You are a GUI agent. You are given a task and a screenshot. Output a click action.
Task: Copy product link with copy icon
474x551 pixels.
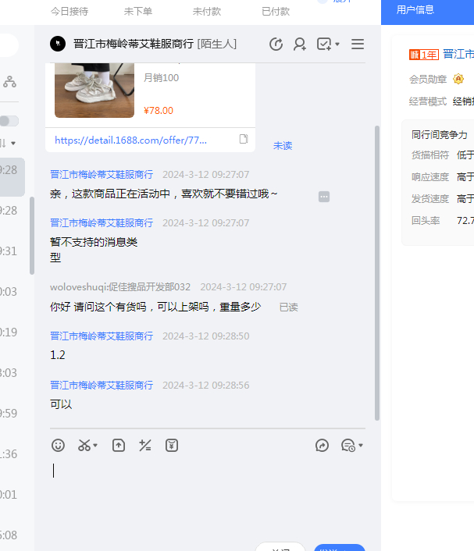pyautogui.click(x=244, y=139)
